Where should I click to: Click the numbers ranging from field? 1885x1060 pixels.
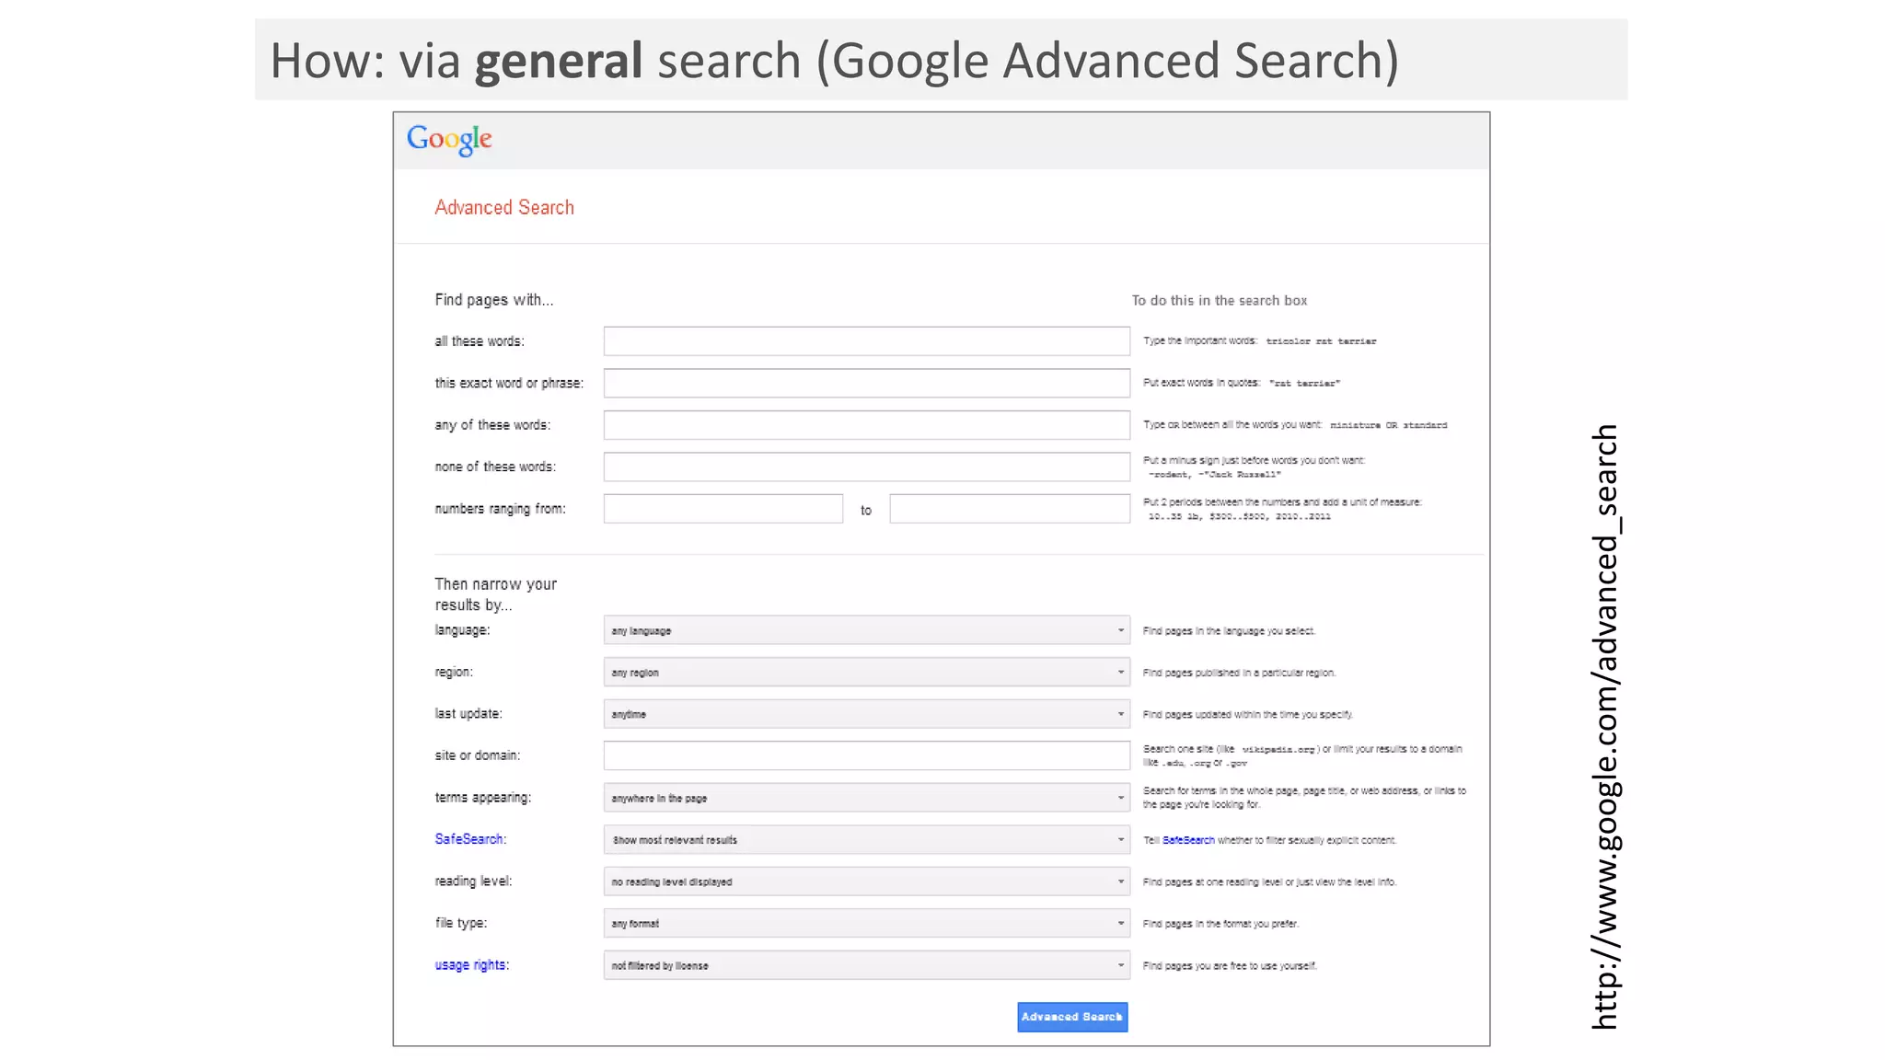[x=723, y=508]
